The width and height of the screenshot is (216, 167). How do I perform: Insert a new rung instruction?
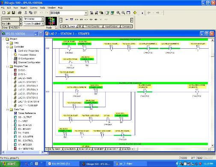click(x=67, y=20)
